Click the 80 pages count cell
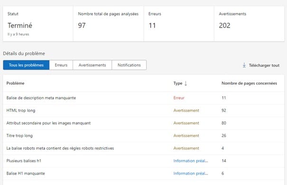Viewport: 287px width, 185px height. pyautogui.click(x=223, y=123)
